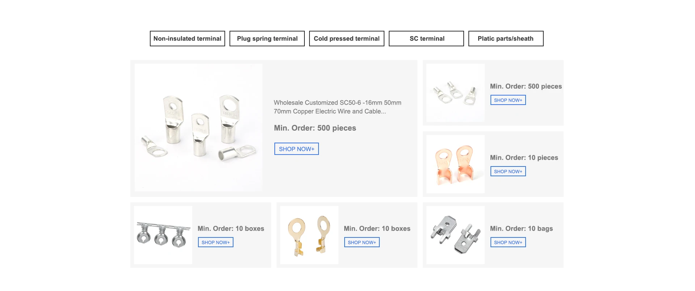The width and height of the screenshot is (695, 291).
Task: Open the silver plug spring terminals image
Action: tap(455, 235)
